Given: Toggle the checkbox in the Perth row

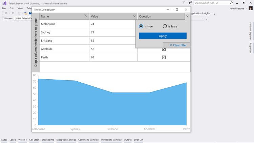Looking at the screenshot, I should (x=164, y=57).
